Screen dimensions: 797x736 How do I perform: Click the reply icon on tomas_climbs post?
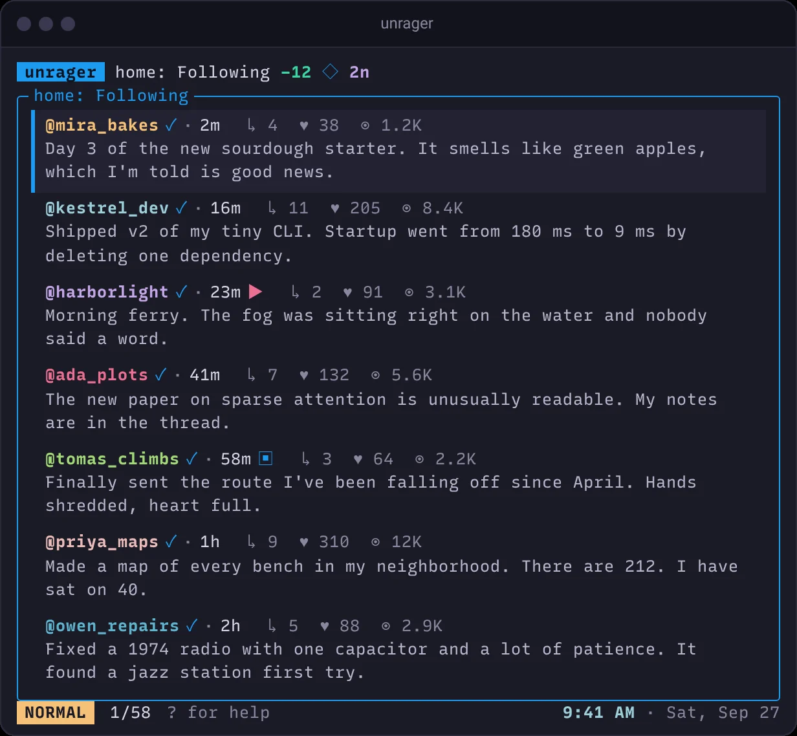pyautogui.click(x=306, y=459)
